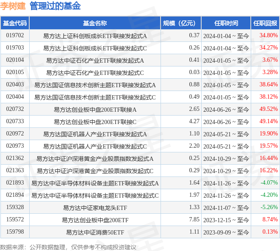
Task: Select fund code 020973
Action: pos(15,146)
